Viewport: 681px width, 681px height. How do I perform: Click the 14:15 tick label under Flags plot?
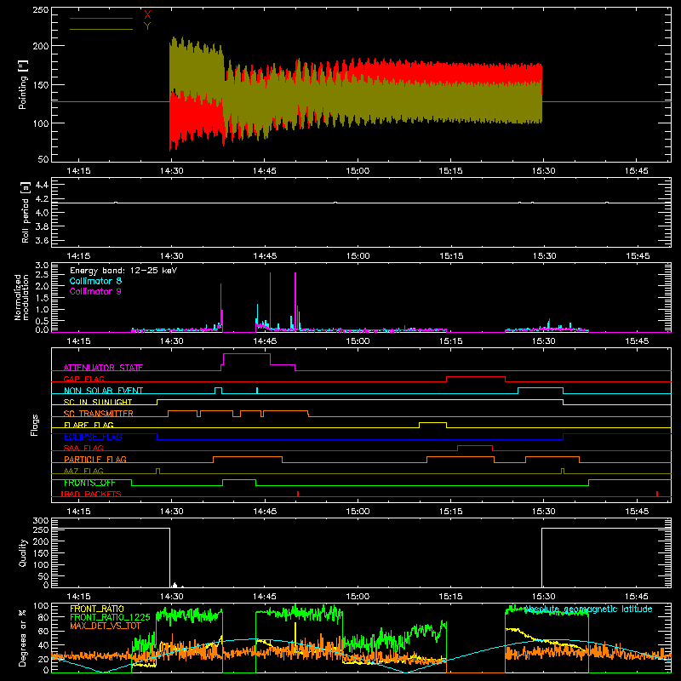tap(78, 511)
